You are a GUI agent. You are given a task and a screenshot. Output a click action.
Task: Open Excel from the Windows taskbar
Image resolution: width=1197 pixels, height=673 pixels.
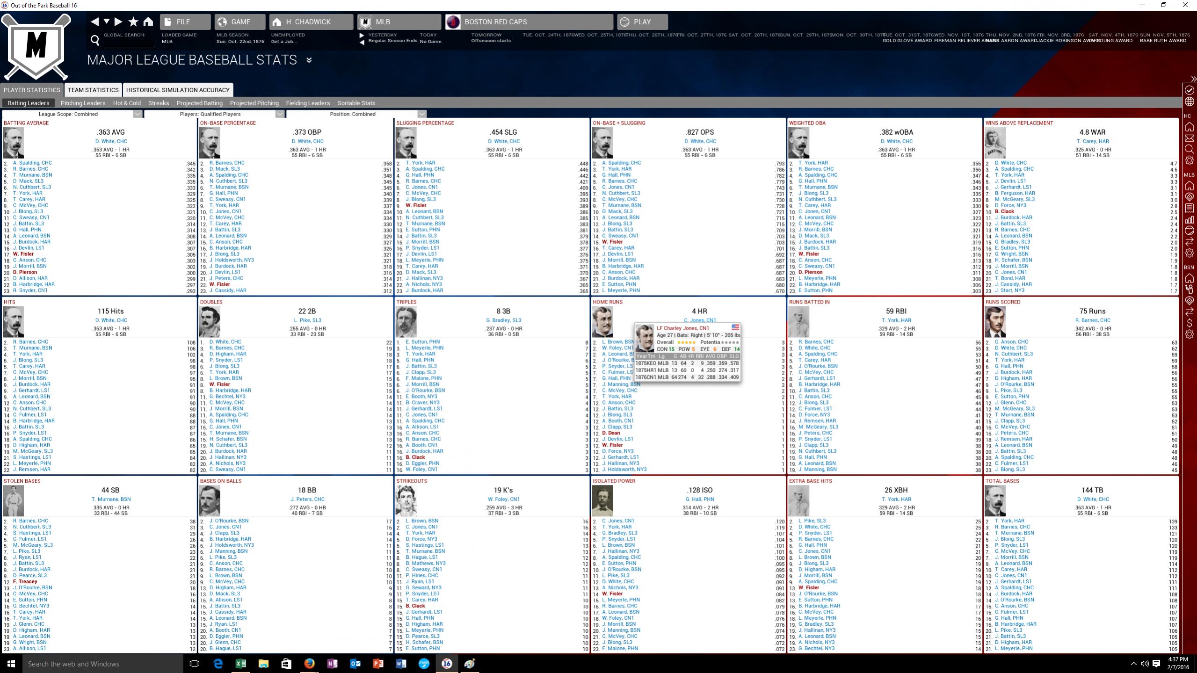[240, 664]
